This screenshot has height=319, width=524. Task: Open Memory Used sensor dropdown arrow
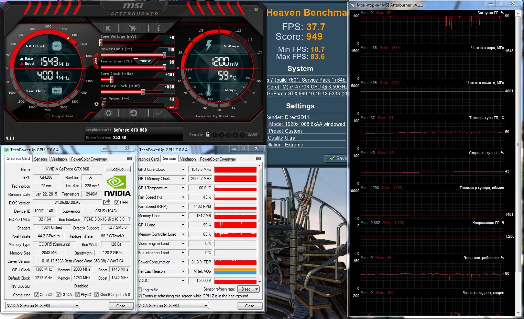(x=183, y=216)
